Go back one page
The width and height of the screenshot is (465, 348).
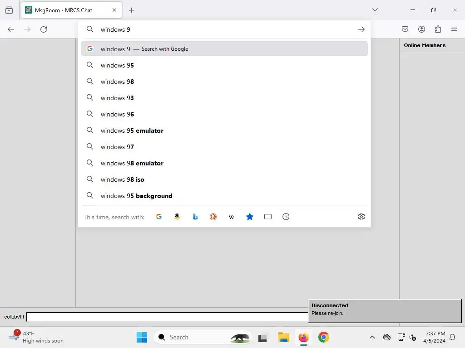[x=11, y=29]
